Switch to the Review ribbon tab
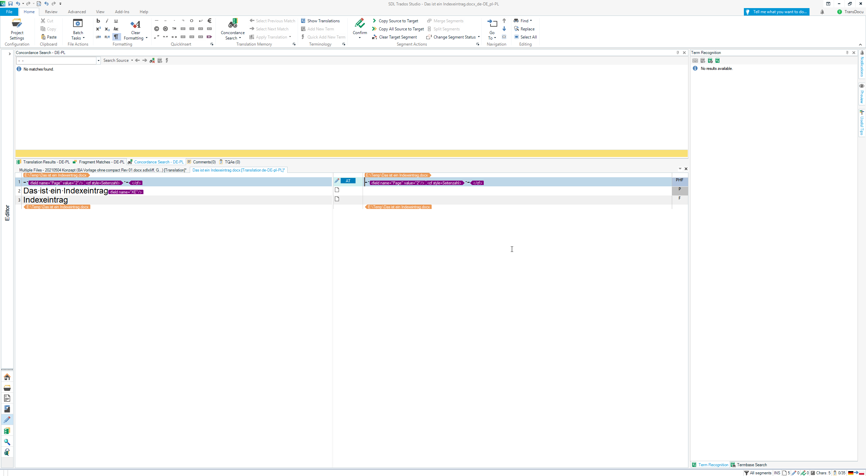This screenshot has height=476, width=866. 51,12
